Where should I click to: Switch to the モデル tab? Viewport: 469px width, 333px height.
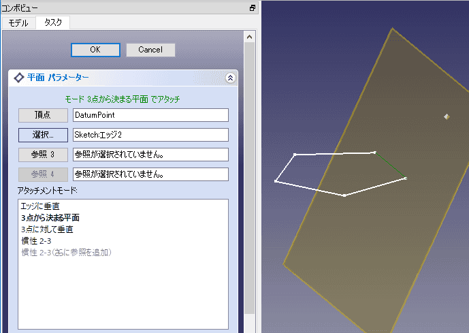(x=18, y=22)
